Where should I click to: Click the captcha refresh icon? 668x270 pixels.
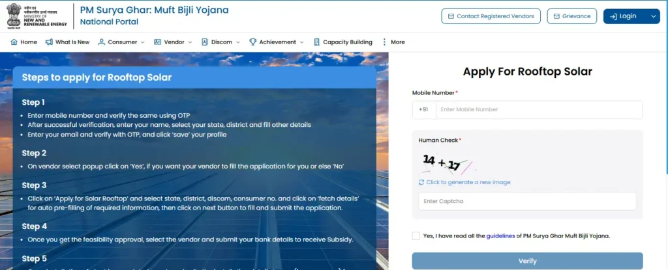pos(421,182)
